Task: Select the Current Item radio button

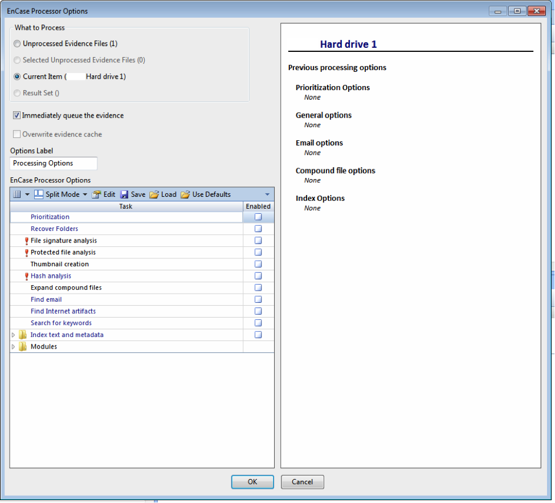Action: [17, 76]
